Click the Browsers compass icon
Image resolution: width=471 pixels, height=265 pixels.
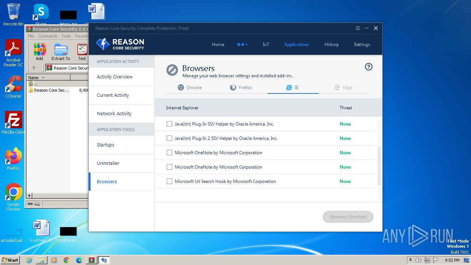(x=172, y=70)
